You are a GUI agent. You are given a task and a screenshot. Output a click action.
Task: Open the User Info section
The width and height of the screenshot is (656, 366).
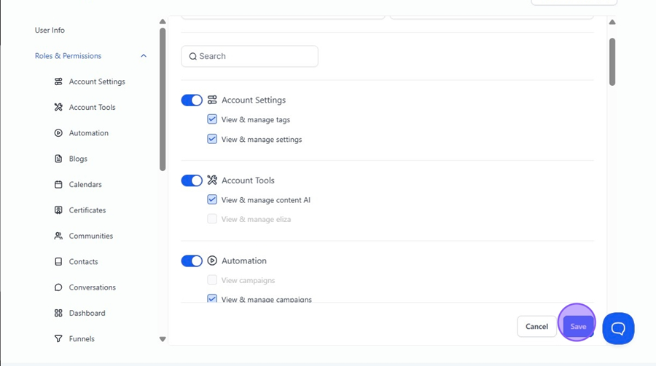pyautogui.click(x=50, y=30)
